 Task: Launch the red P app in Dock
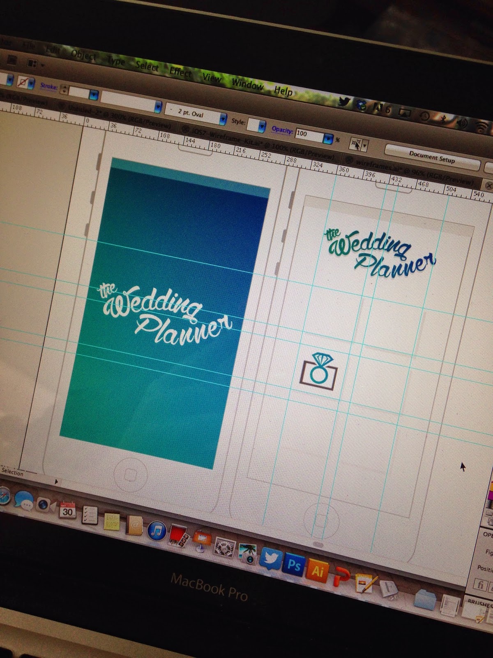coord(341,577)
